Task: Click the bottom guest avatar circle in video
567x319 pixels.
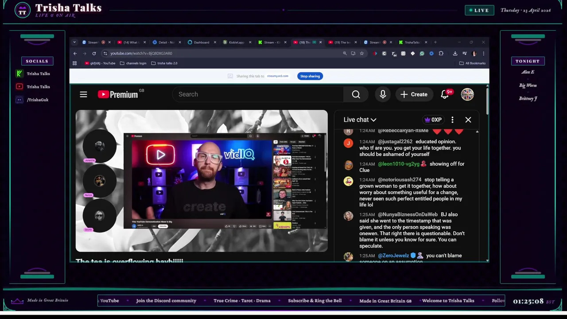Action: (x=99, y=215)
